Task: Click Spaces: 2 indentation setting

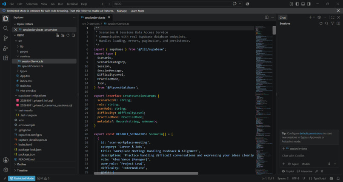Action: click(x=283, y=179)
